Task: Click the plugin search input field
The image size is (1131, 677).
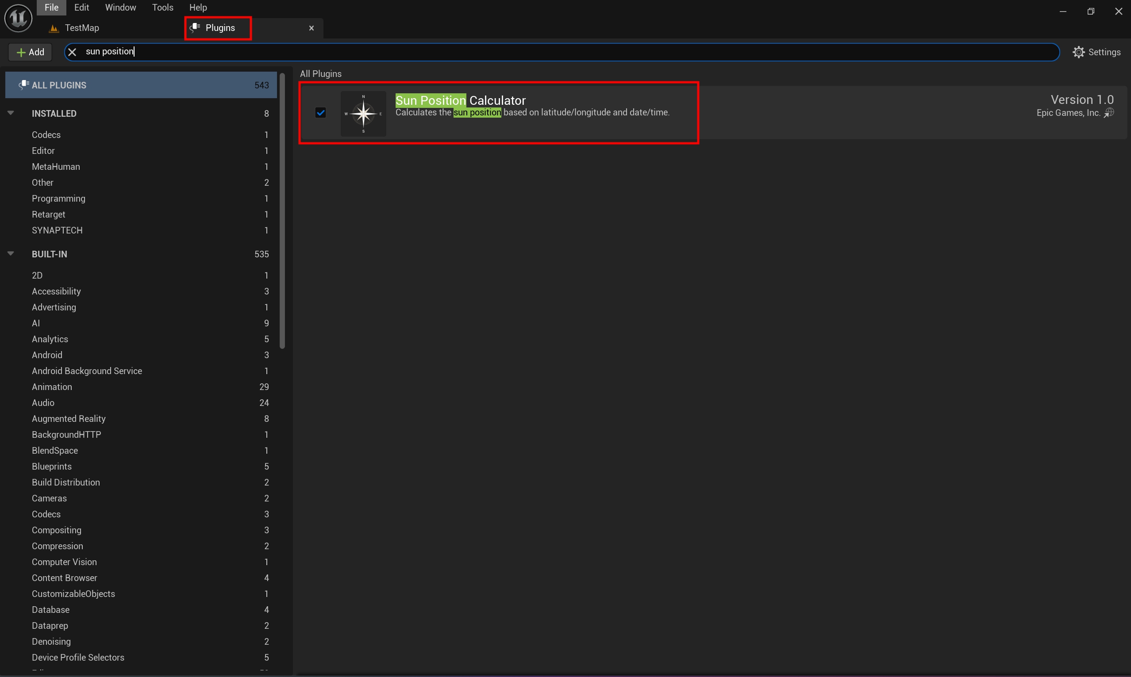Action: coord(548,52)
